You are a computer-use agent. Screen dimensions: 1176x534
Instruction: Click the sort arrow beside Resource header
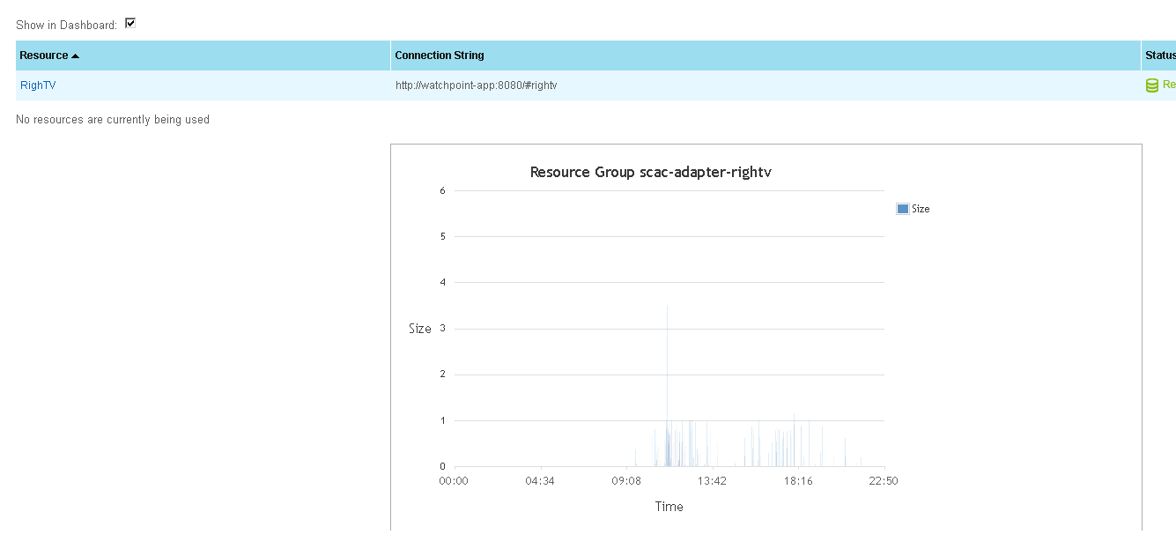[x=76, y=56]
